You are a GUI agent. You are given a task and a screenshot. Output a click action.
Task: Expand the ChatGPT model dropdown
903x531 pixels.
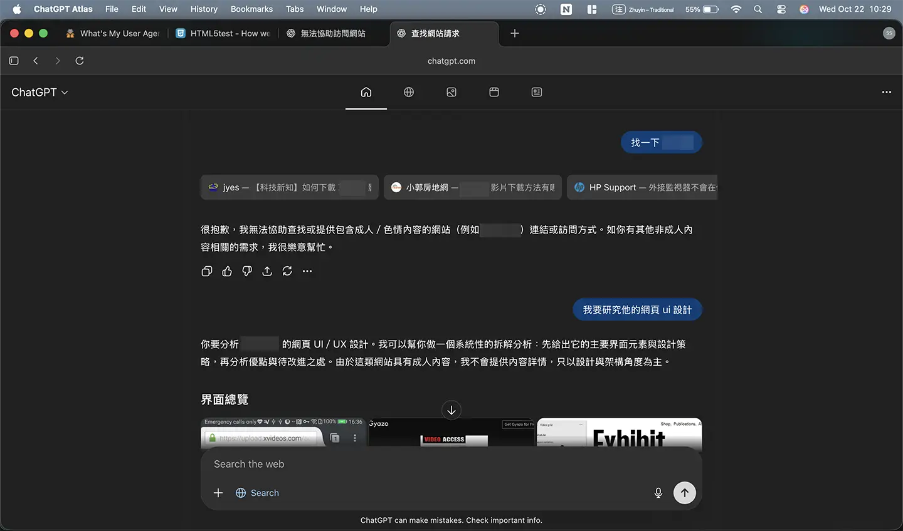(x=40, y=92)
